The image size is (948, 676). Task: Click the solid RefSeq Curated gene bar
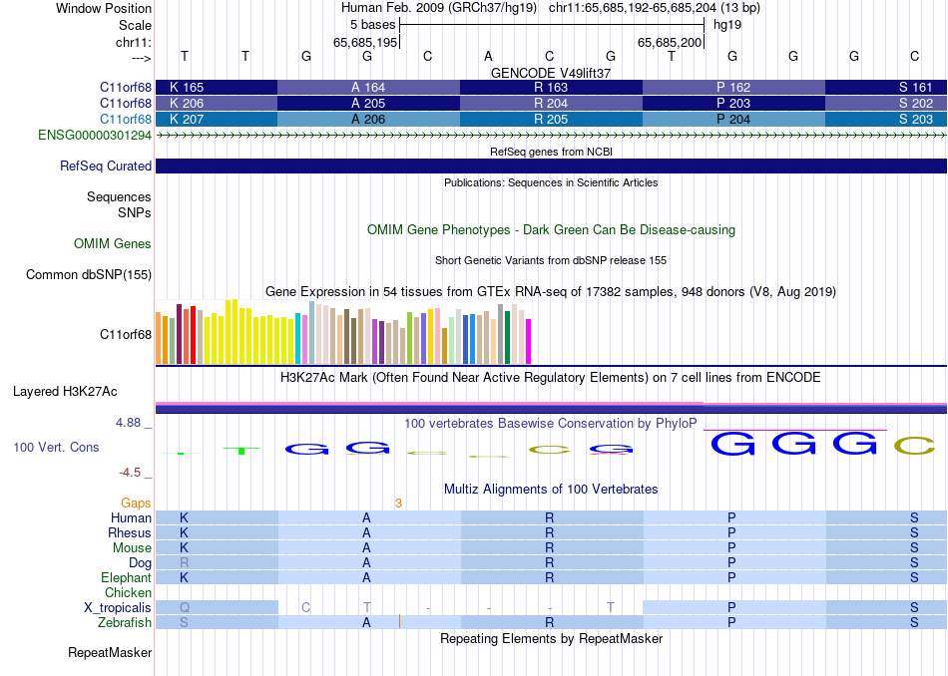click(x=551, y=167)
